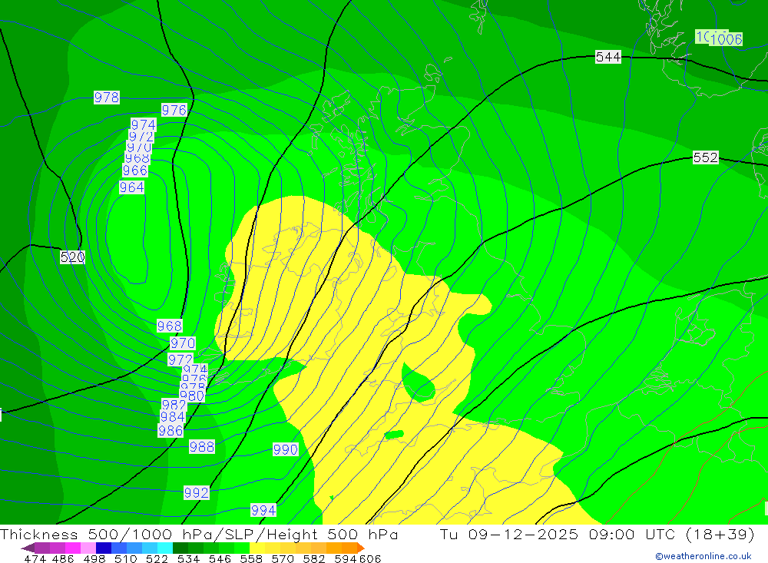Click the cyan legend color swatch
This screenshot has width=768, height=563.
click(165, 548)
